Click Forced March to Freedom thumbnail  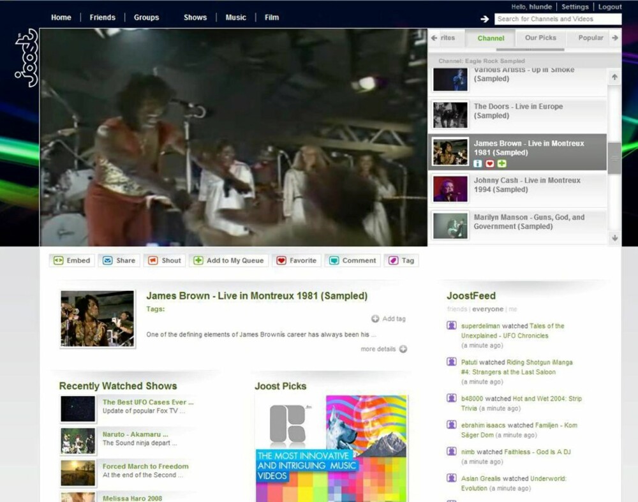point(78,473)
